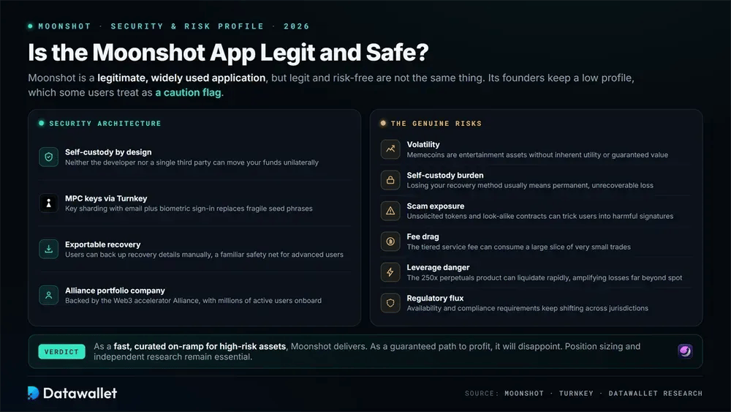
Task: Click the download icon beside Exportable recovery
Action: 48,249
